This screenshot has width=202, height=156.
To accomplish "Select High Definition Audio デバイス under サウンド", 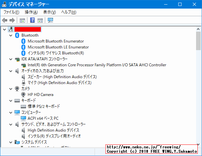I will pos(53,130).
